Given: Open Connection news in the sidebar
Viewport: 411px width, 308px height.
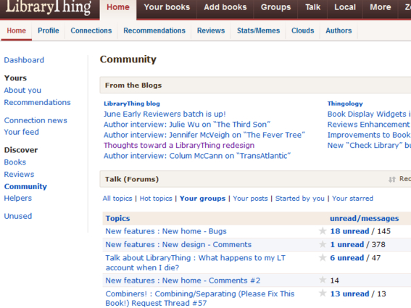Looking at the screenshot, I should point(36,120).
